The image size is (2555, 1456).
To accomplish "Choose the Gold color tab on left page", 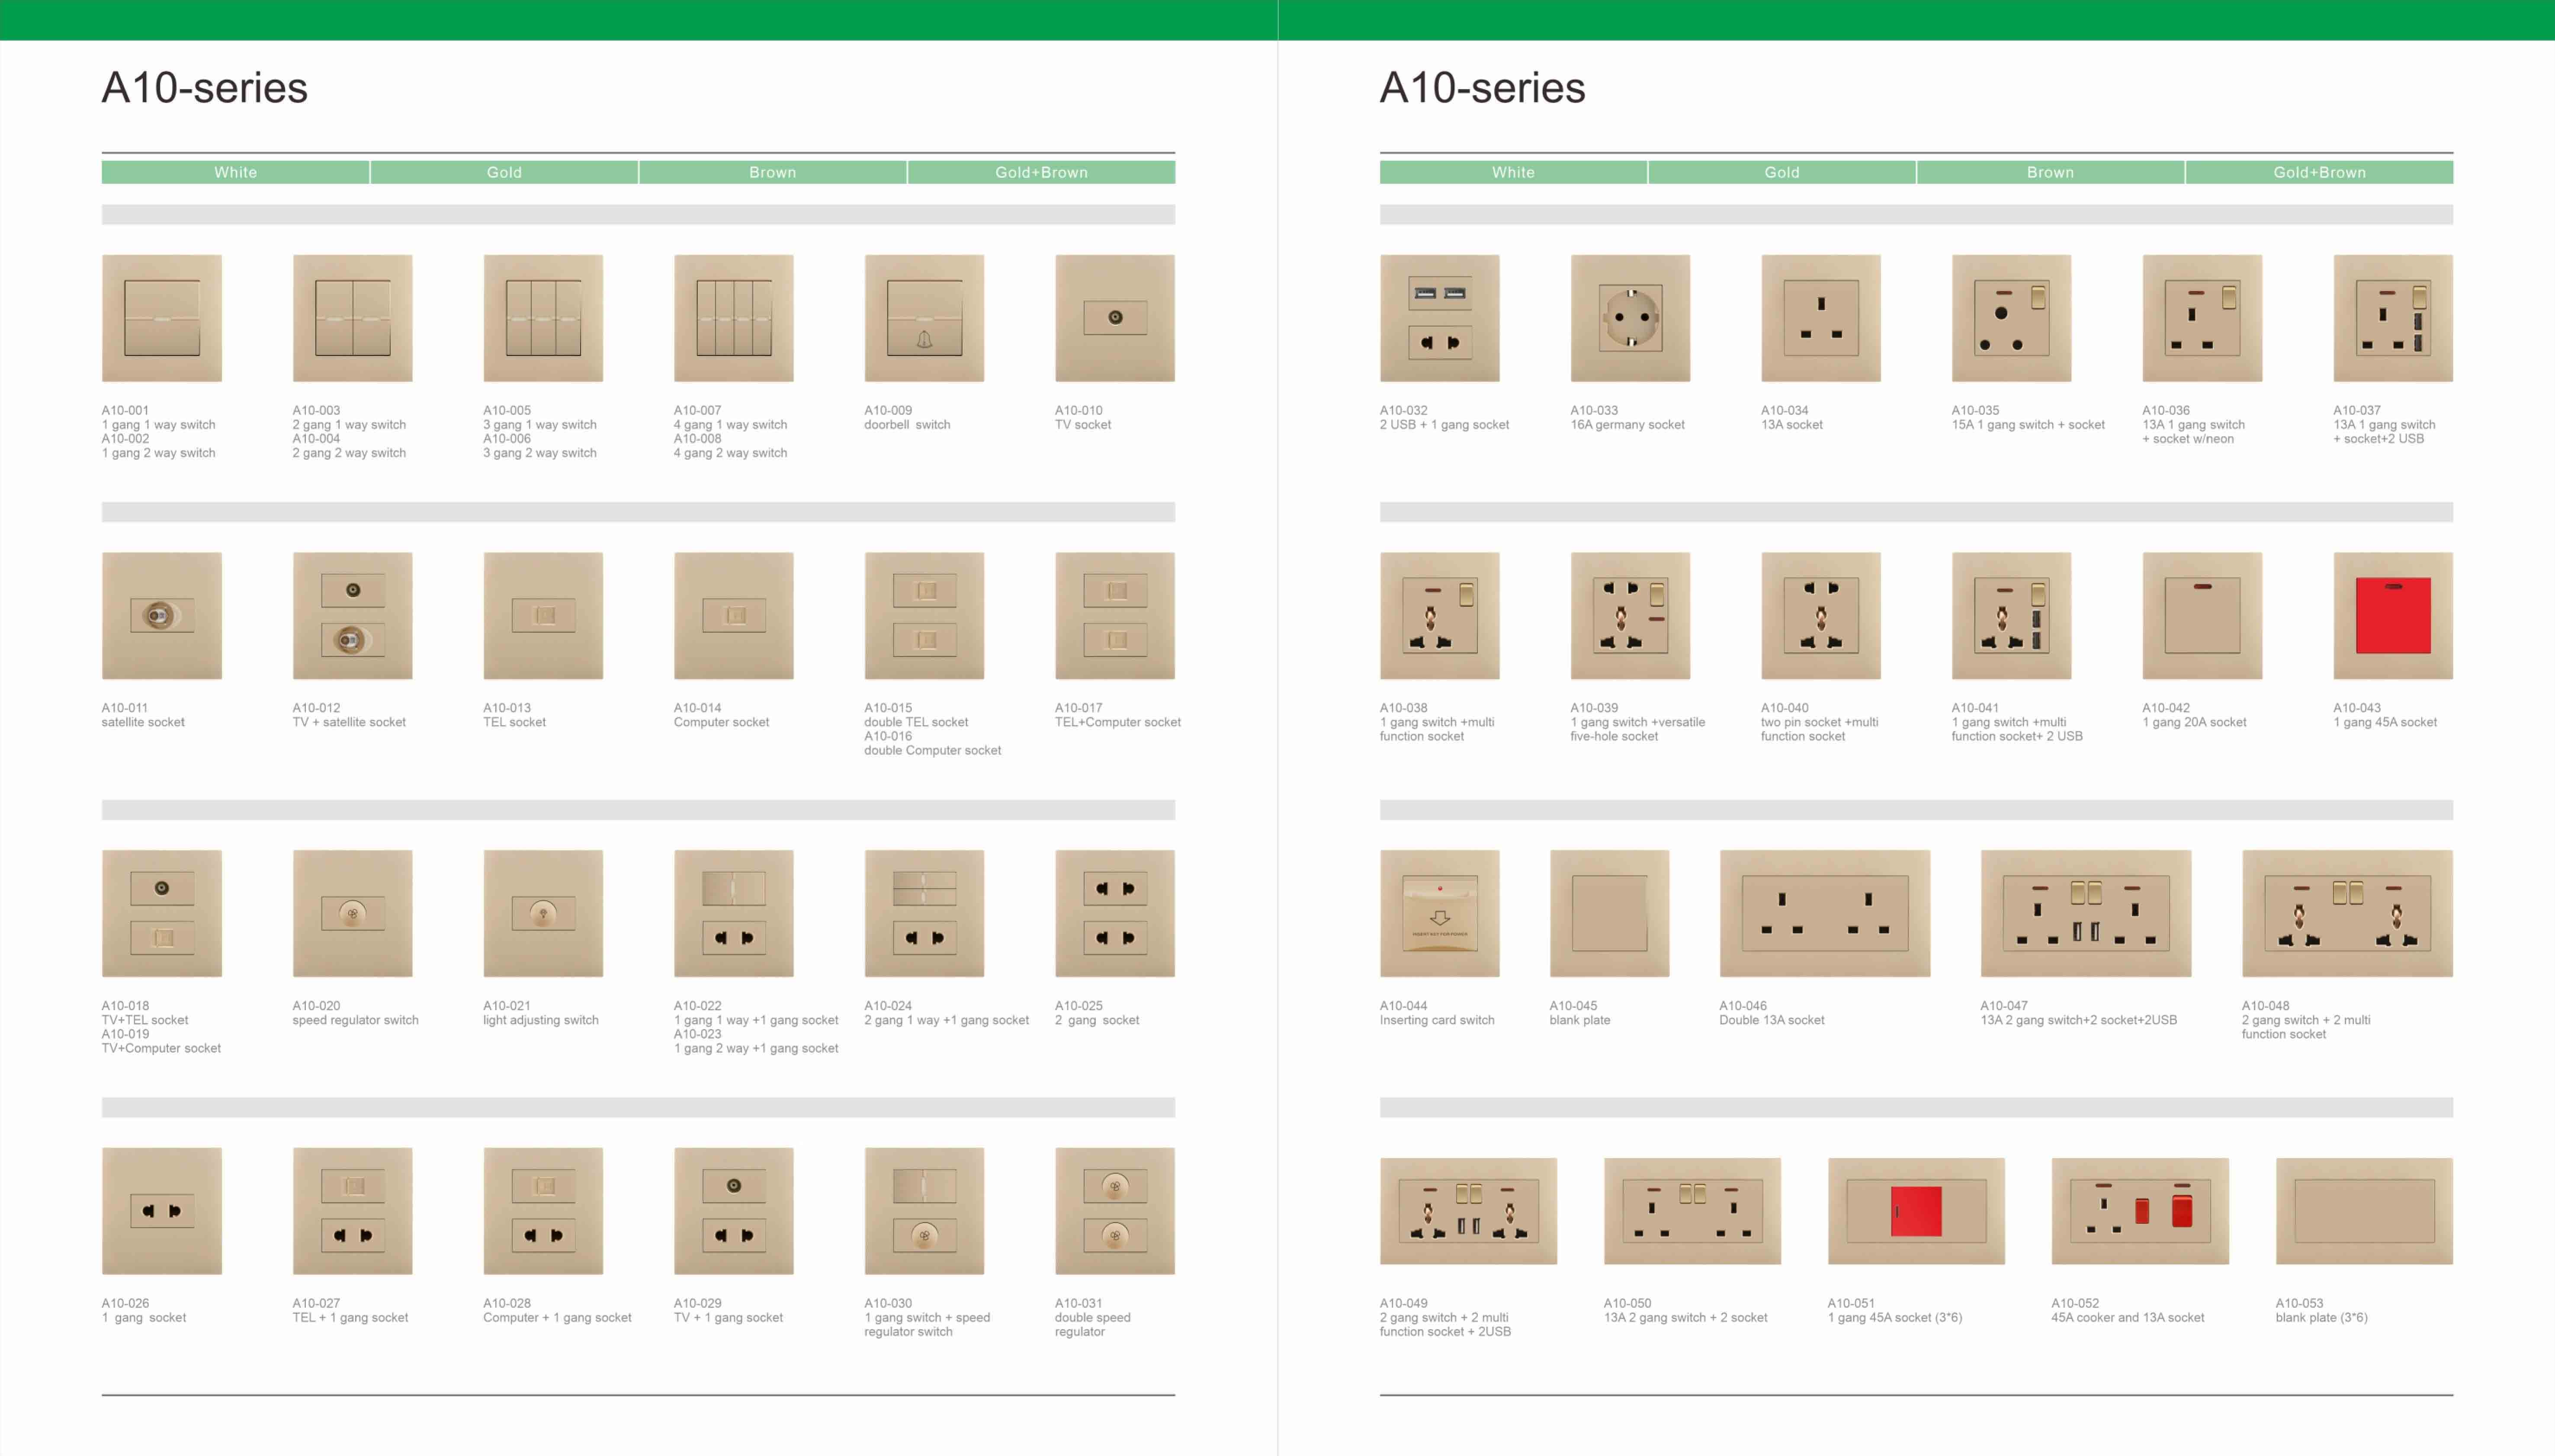I will click(504, 172).
